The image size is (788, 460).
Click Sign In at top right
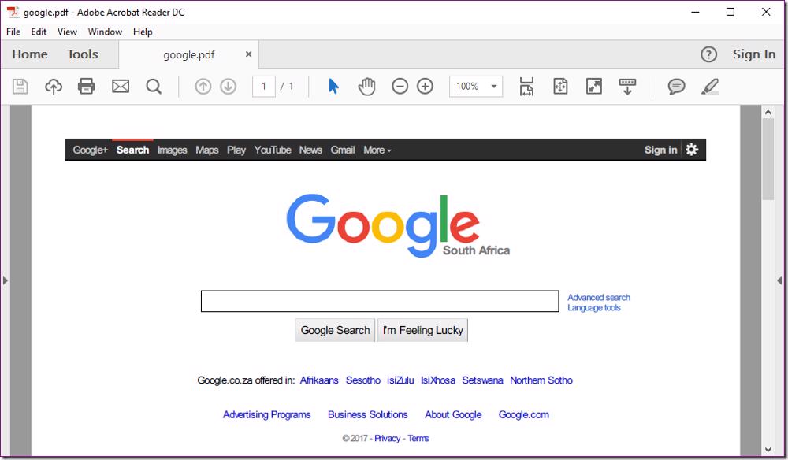[x=754, y=54]
